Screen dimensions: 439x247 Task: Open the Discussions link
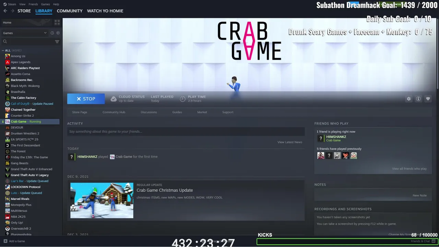pos(149,112)
